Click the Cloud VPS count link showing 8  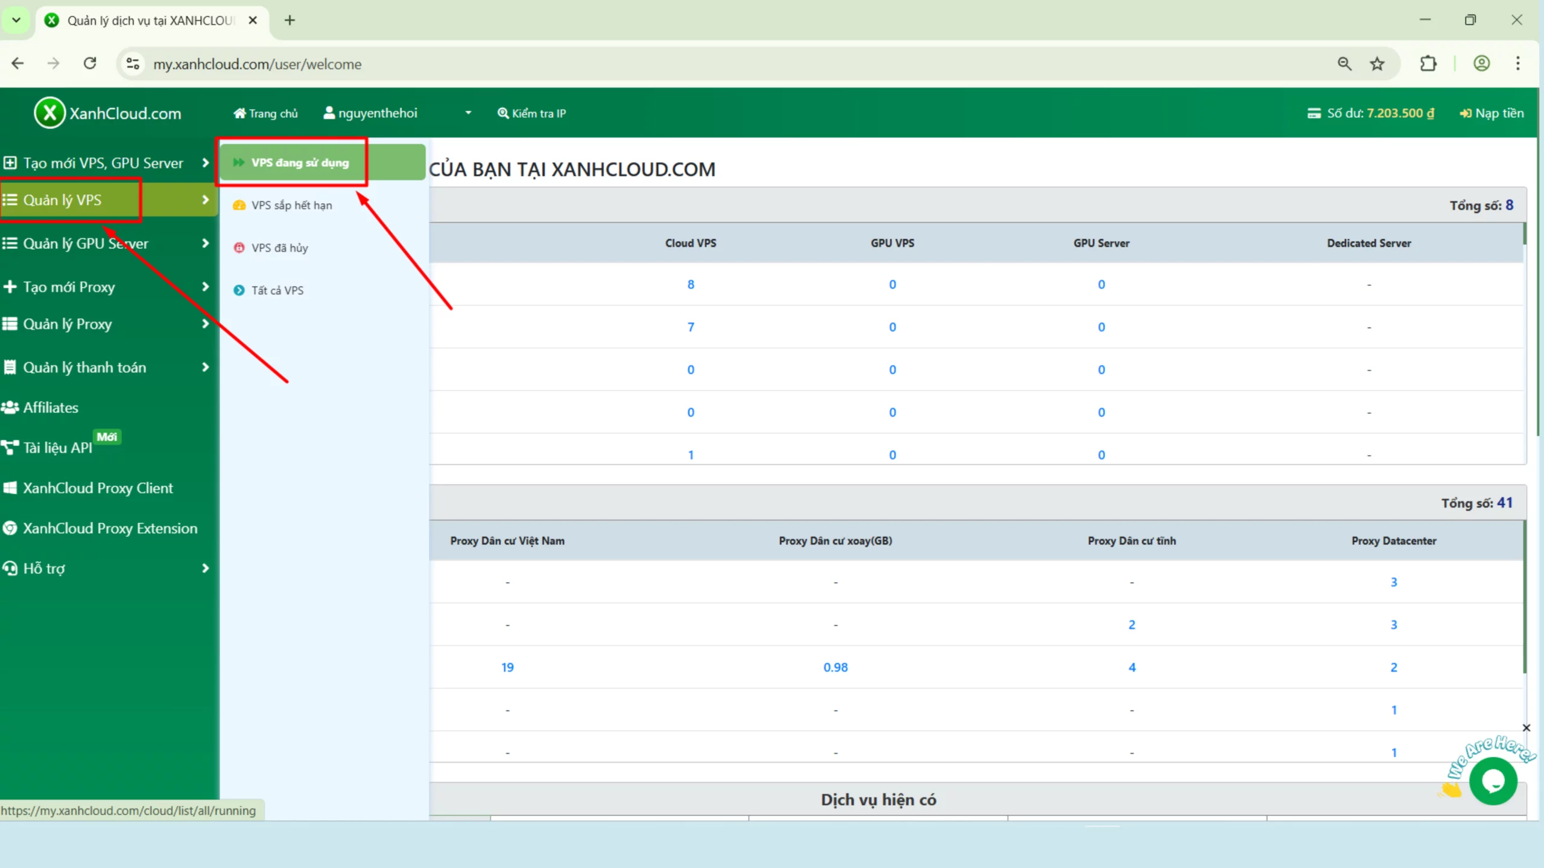click(x=691, y=284)
